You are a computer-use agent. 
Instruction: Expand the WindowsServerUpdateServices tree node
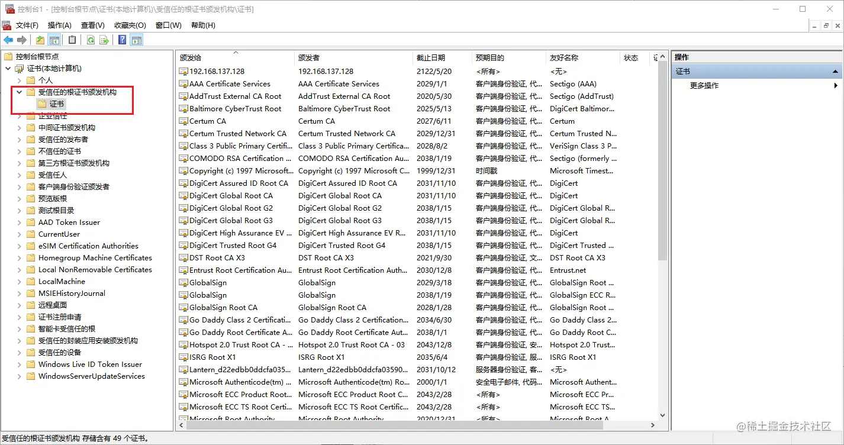click(x=20, y=376)
